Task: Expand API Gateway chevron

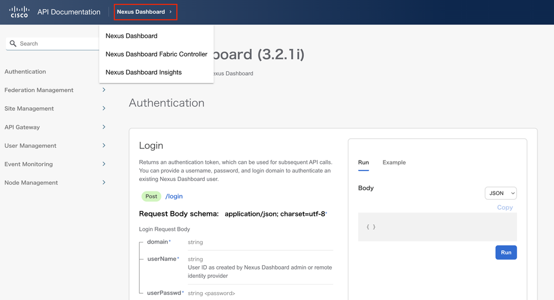Action: (x=104, y=127)
